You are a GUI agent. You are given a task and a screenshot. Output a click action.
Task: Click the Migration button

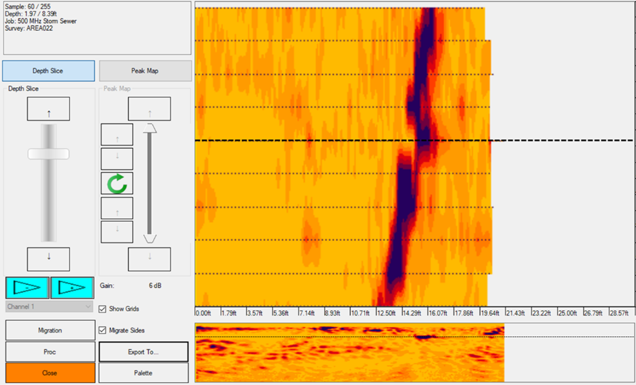(x=50, y=330)
